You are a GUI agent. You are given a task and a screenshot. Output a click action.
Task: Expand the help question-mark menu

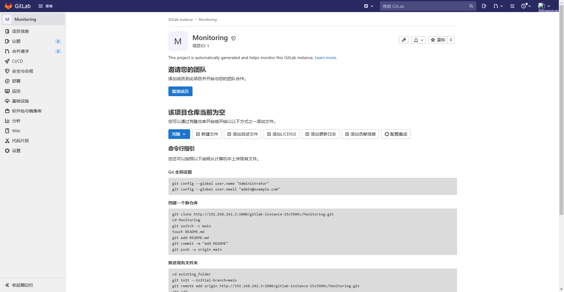pyautogui.click(x=526, y=6)
